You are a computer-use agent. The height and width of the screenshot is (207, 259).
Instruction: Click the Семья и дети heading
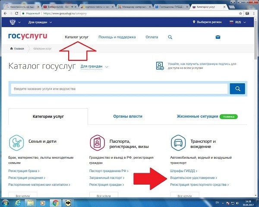coord(42,141)
